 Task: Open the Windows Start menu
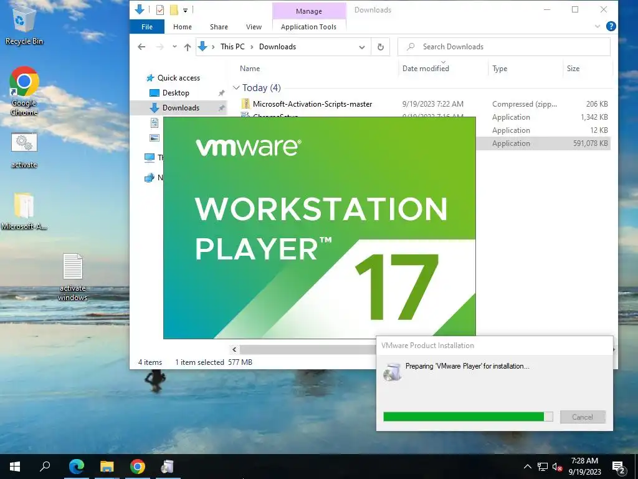click(x=15, y=467)
